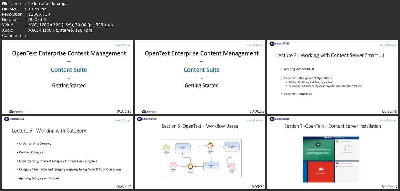Click the 'Reserving, Edit in Place' sub-bullet
Viewport: 400px width, 191px height.
point(325,86)
